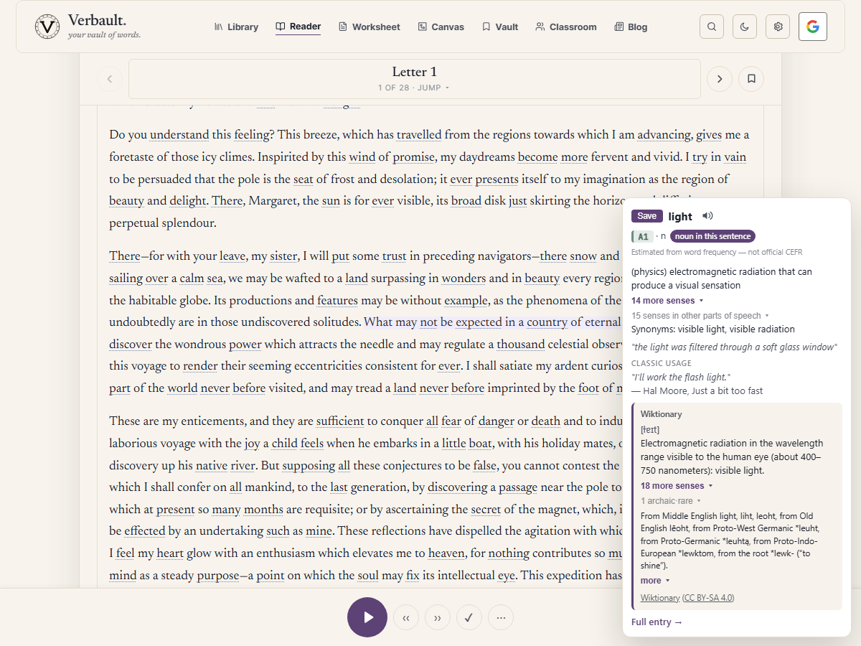
Task: Expand 14 more senses
Action: (667, 301)
